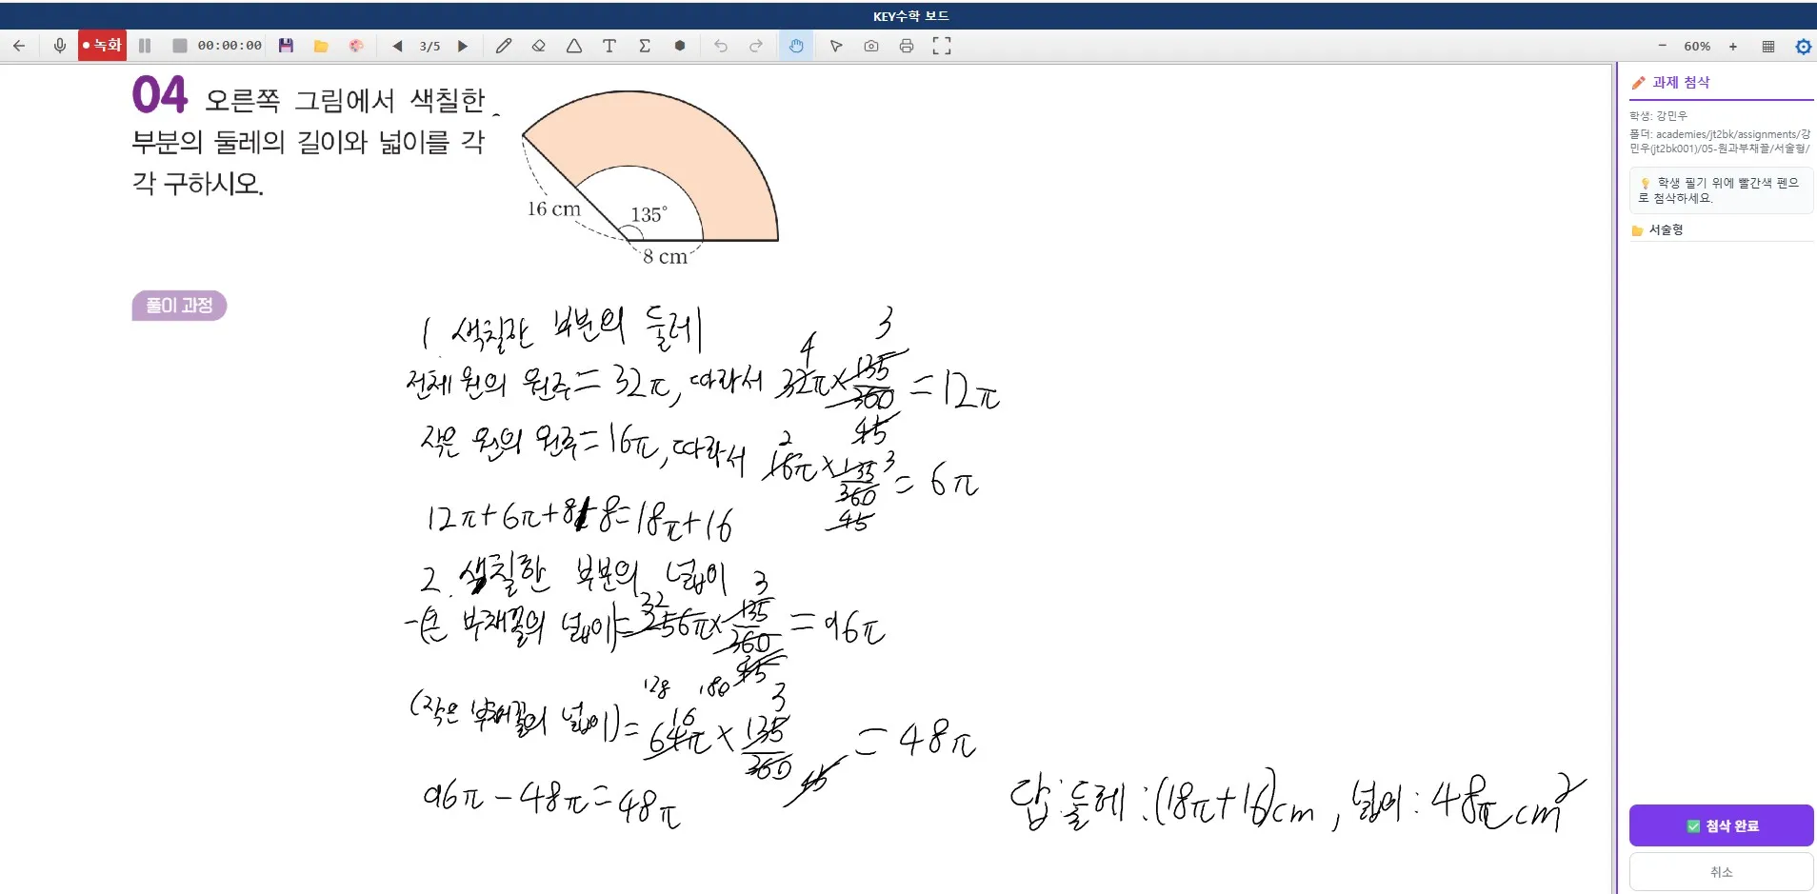
Task: Go back with the left arrow icon
Action: 19,46
